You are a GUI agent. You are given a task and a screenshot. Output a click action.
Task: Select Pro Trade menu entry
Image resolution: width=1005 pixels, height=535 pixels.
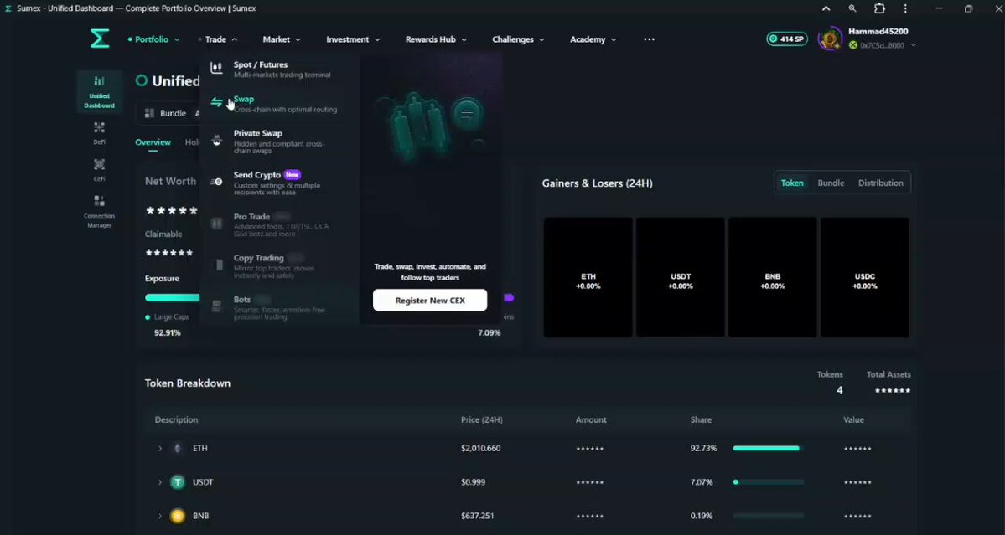277,224
